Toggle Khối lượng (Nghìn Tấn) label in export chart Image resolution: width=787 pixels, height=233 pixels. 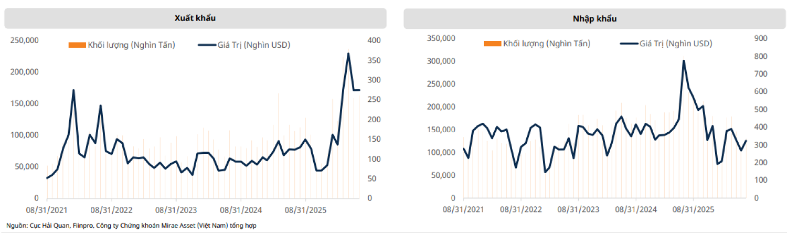tap(131, 45)
